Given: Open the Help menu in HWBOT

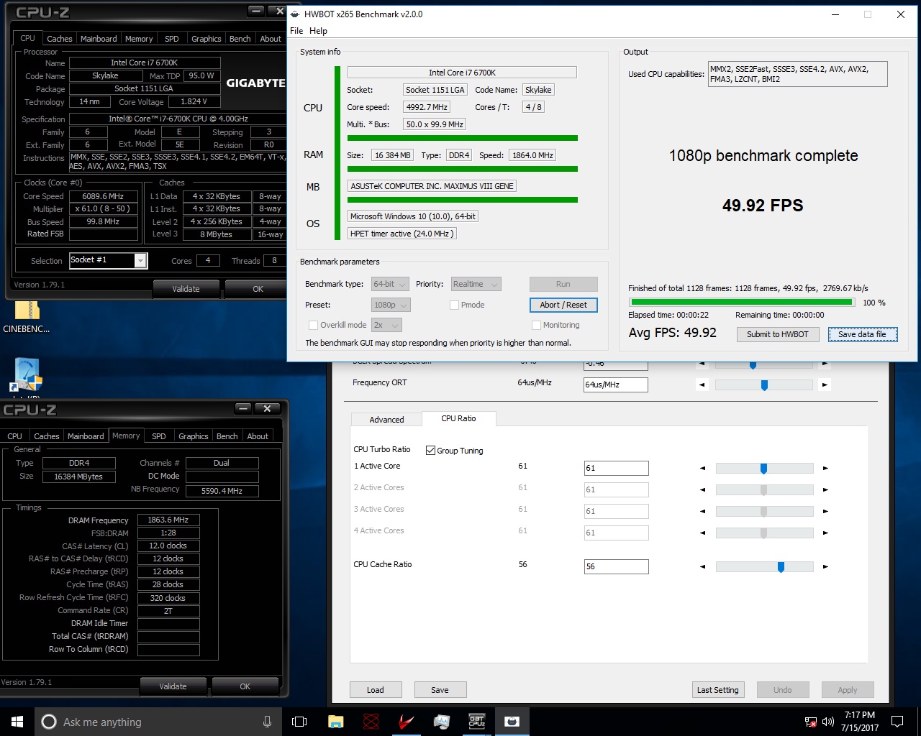Looking at the screenshot, I should pyautogui.click(x=318, y=31).
